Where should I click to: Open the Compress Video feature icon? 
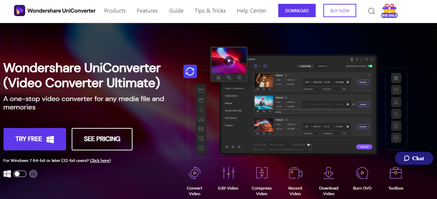point(262,173)
